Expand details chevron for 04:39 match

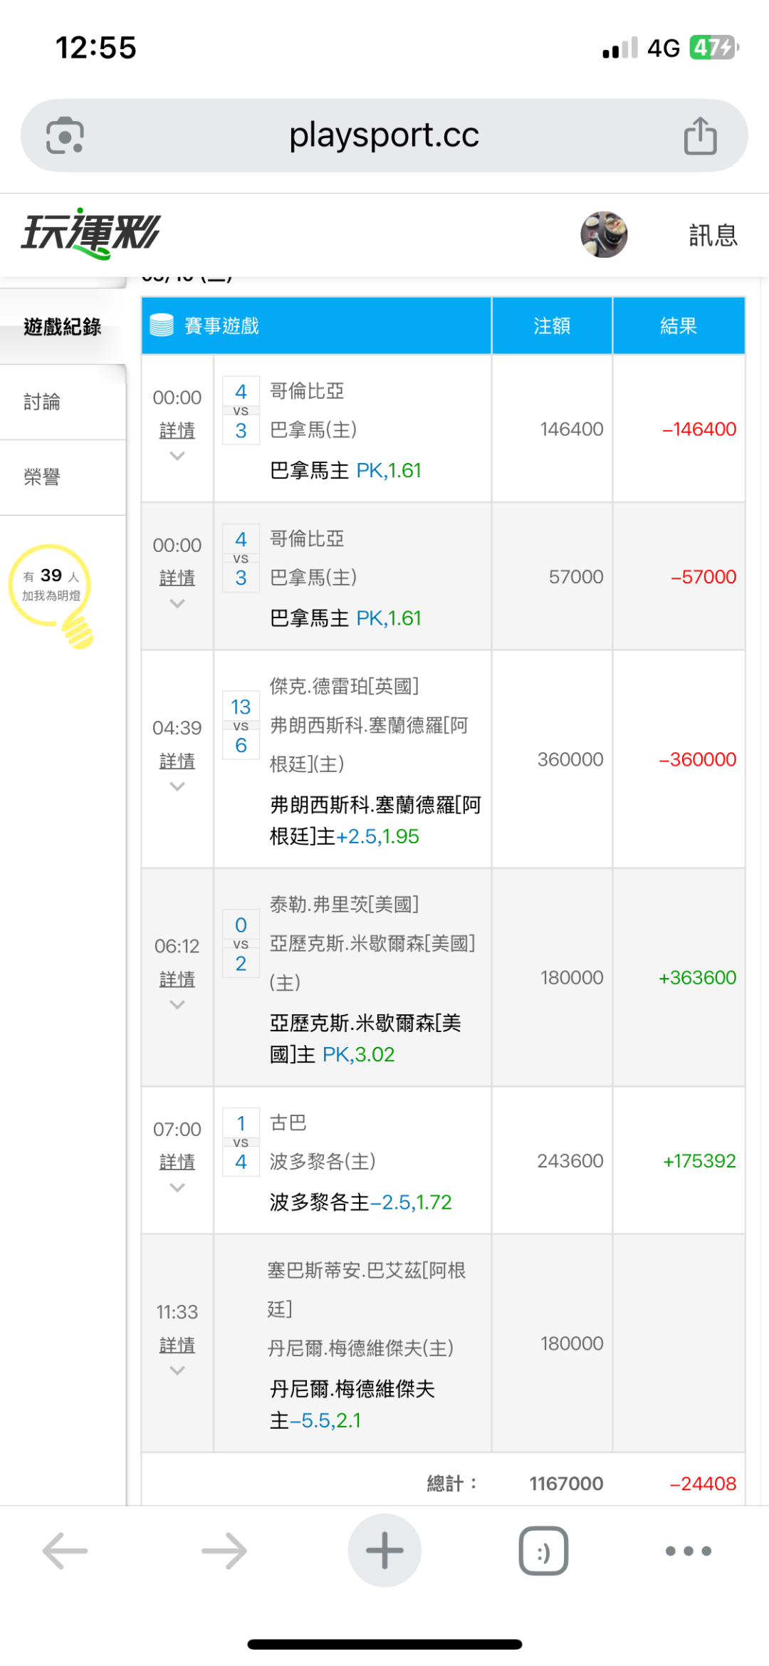(x=177, y=786)
